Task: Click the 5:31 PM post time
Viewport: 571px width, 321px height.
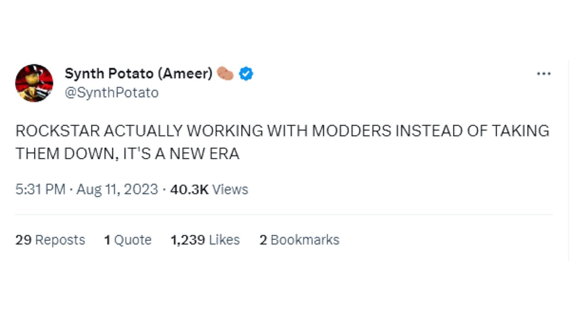Action: pos(40,189)
